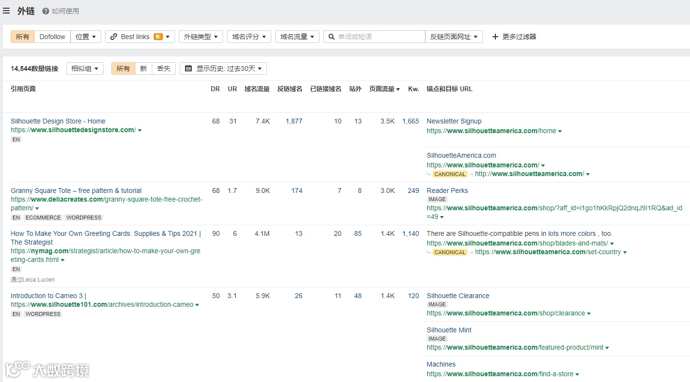690x382 pixels.
Task: Click the 1,665 keywords count
Action: pyautogui.click(x=411, y=121)
